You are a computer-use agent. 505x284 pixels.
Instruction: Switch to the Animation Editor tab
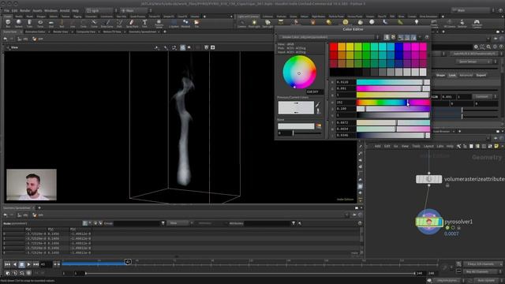click(x=35, y=32)
